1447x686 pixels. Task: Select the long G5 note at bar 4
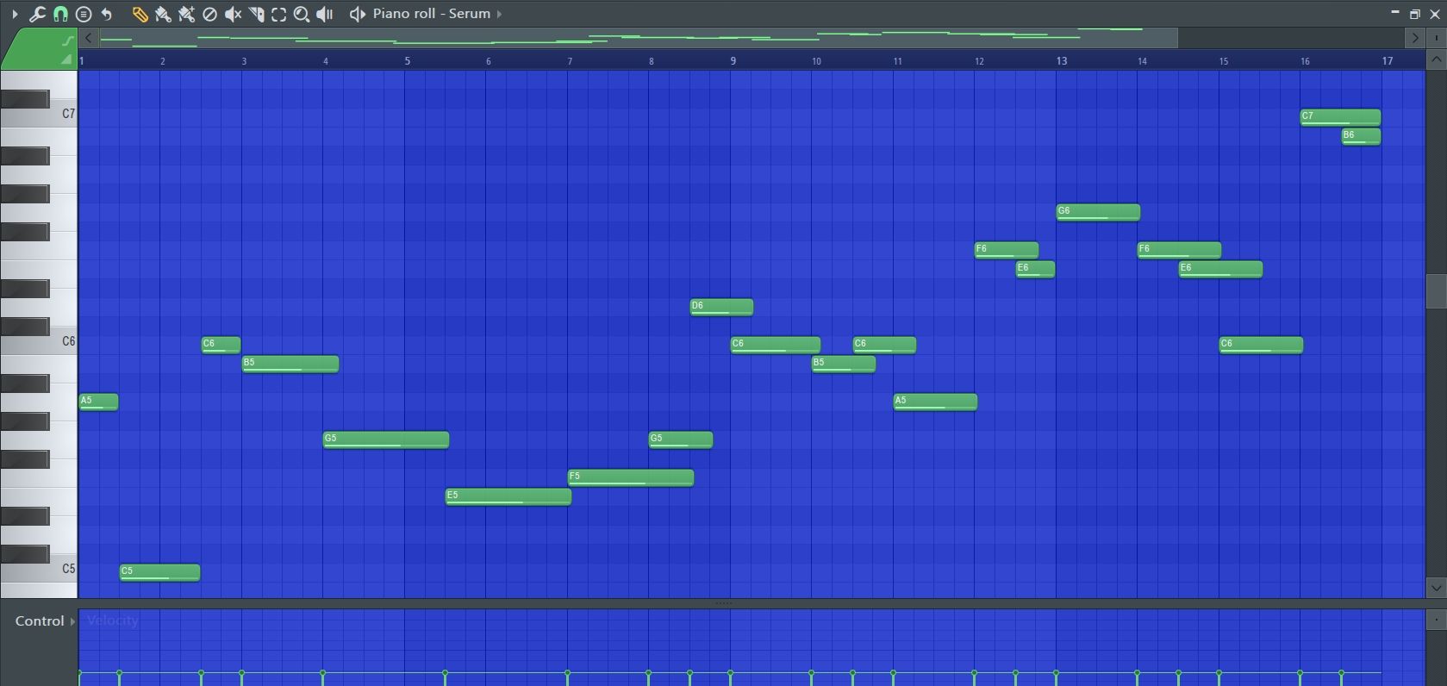click(385, 440)
